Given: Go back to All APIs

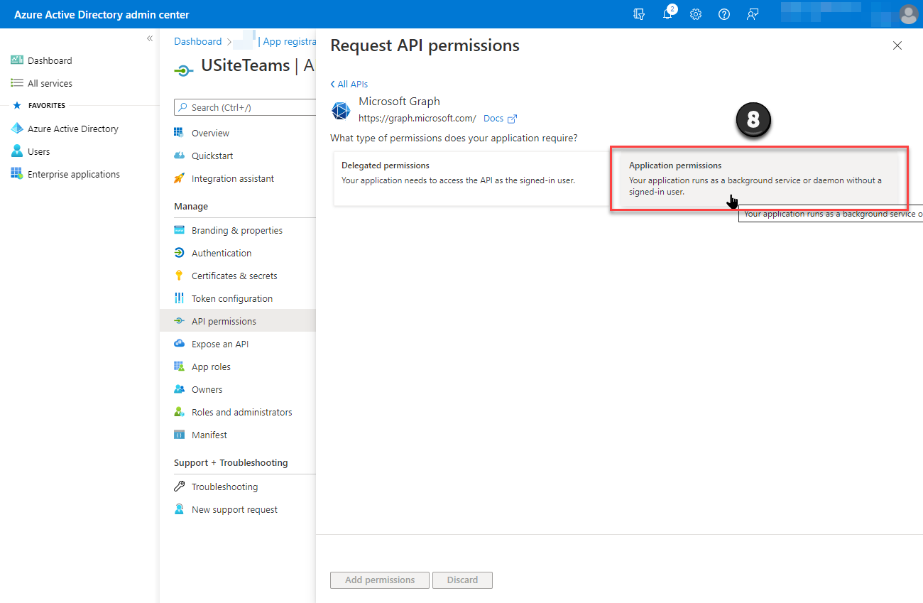Looking at the screenshot, I should click(349, 84).
